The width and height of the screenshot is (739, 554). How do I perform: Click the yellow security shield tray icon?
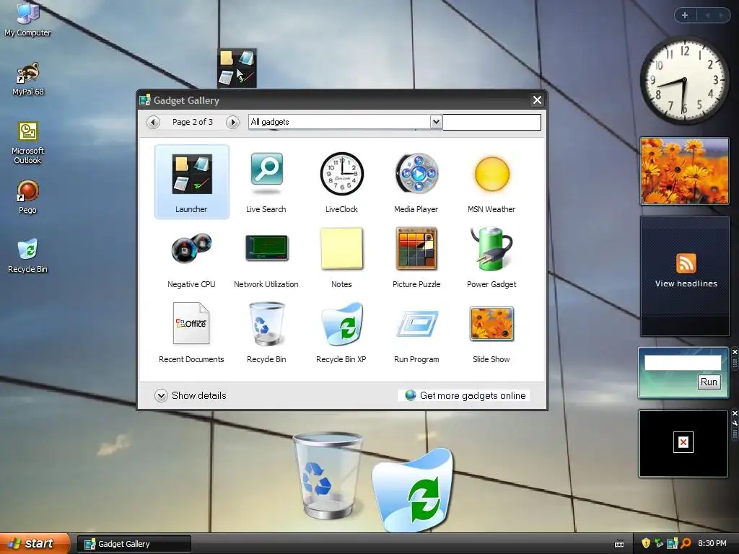646,544
